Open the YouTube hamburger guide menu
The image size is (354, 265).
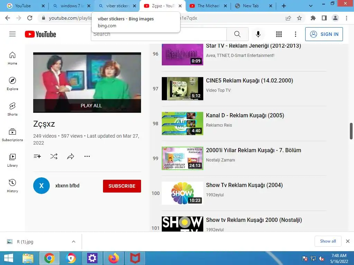coord(12,34)
